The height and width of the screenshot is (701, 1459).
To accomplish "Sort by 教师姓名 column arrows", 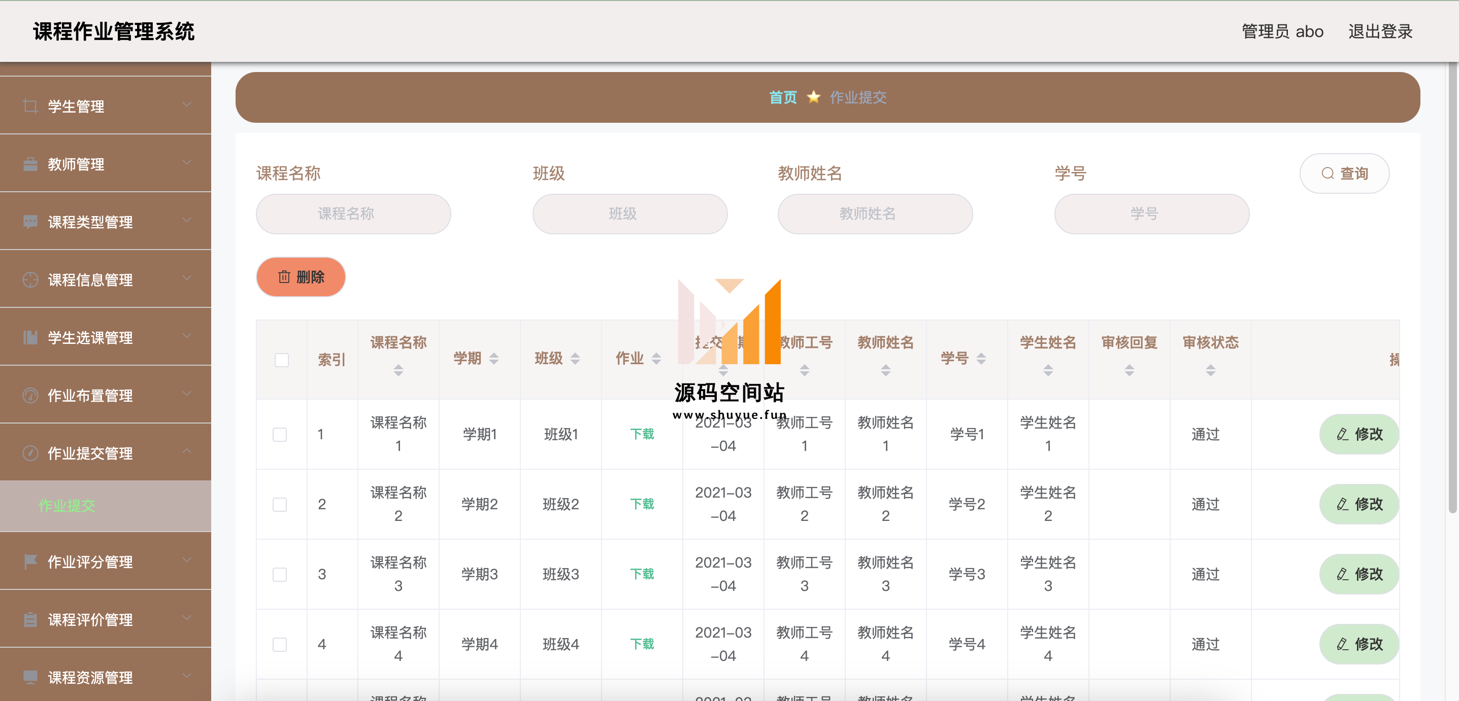I will [885, 370].
